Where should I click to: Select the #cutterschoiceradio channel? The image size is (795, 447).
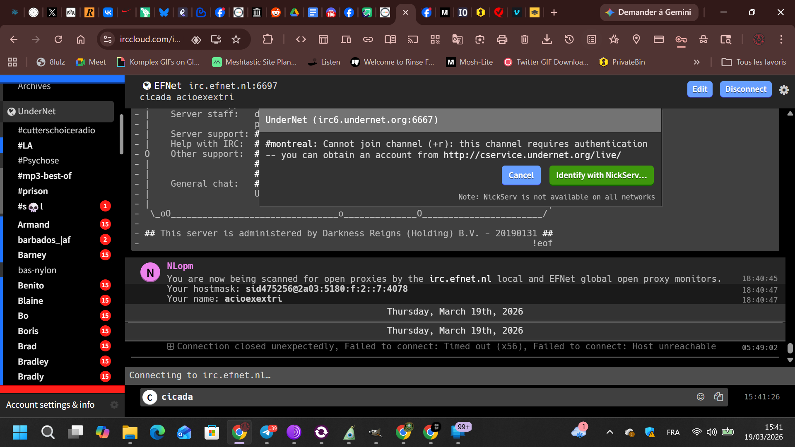pyautogui.click(x=56, y=130)
